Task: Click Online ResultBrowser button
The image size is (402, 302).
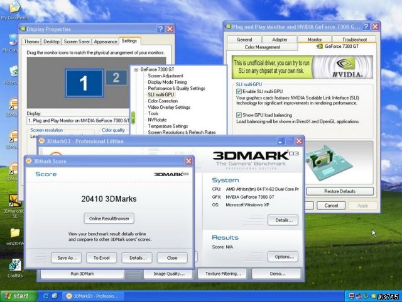Action: pyautogui.click(x=109, y=218)
